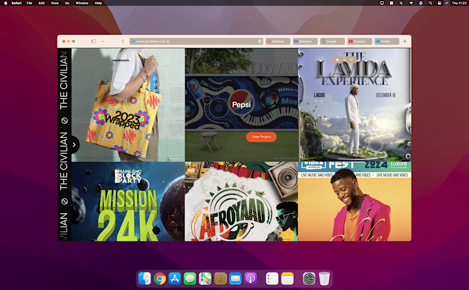Click the ellipsis icon in address bar
Screen dimensions: 469x290
260,41
